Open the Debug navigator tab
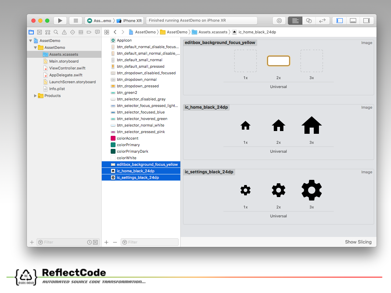 tap(81, 32)
